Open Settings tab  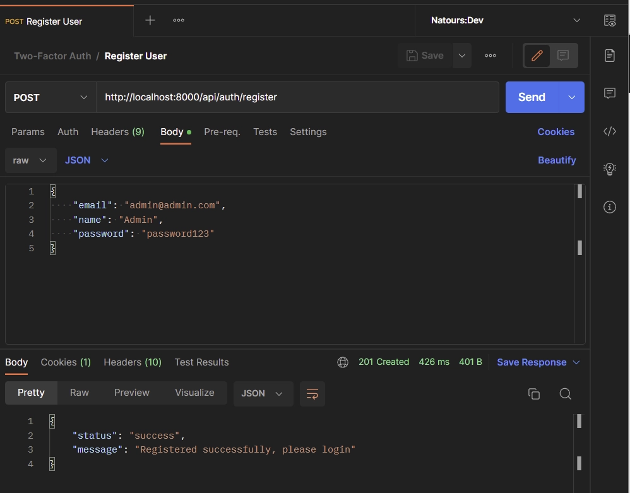pos(308,132)
